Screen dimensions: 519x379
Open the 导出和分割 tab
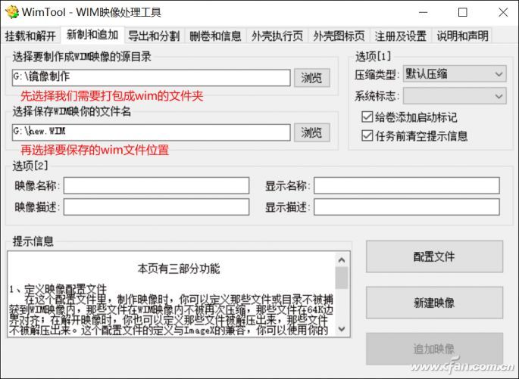[x=154, y=36]
